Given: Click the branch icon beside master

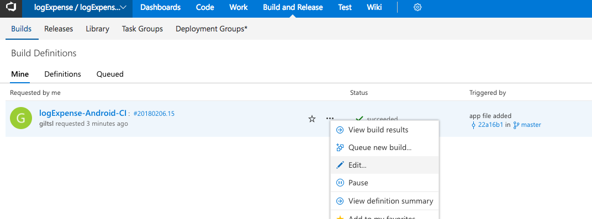Looking at the screenshot, I should (516, 125).
